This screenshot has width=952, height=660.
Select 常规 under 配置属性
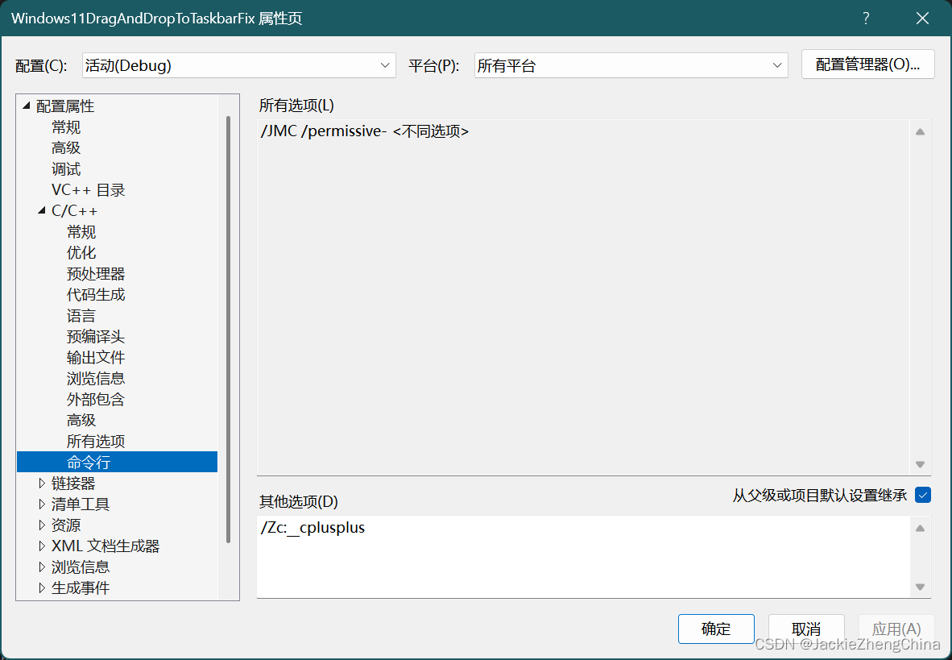tap(66, 127)
